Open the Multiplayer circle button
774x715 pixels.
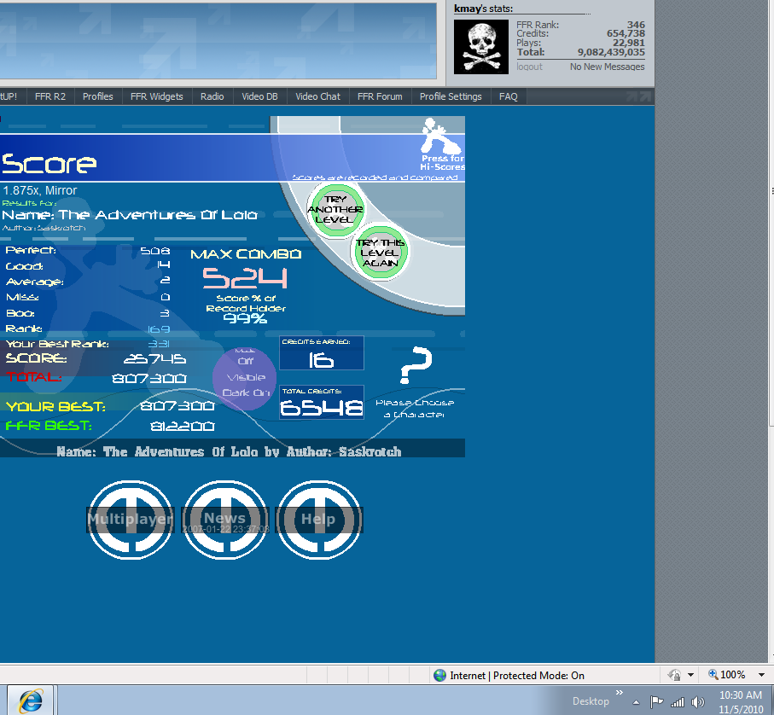[x=130, y=519]
